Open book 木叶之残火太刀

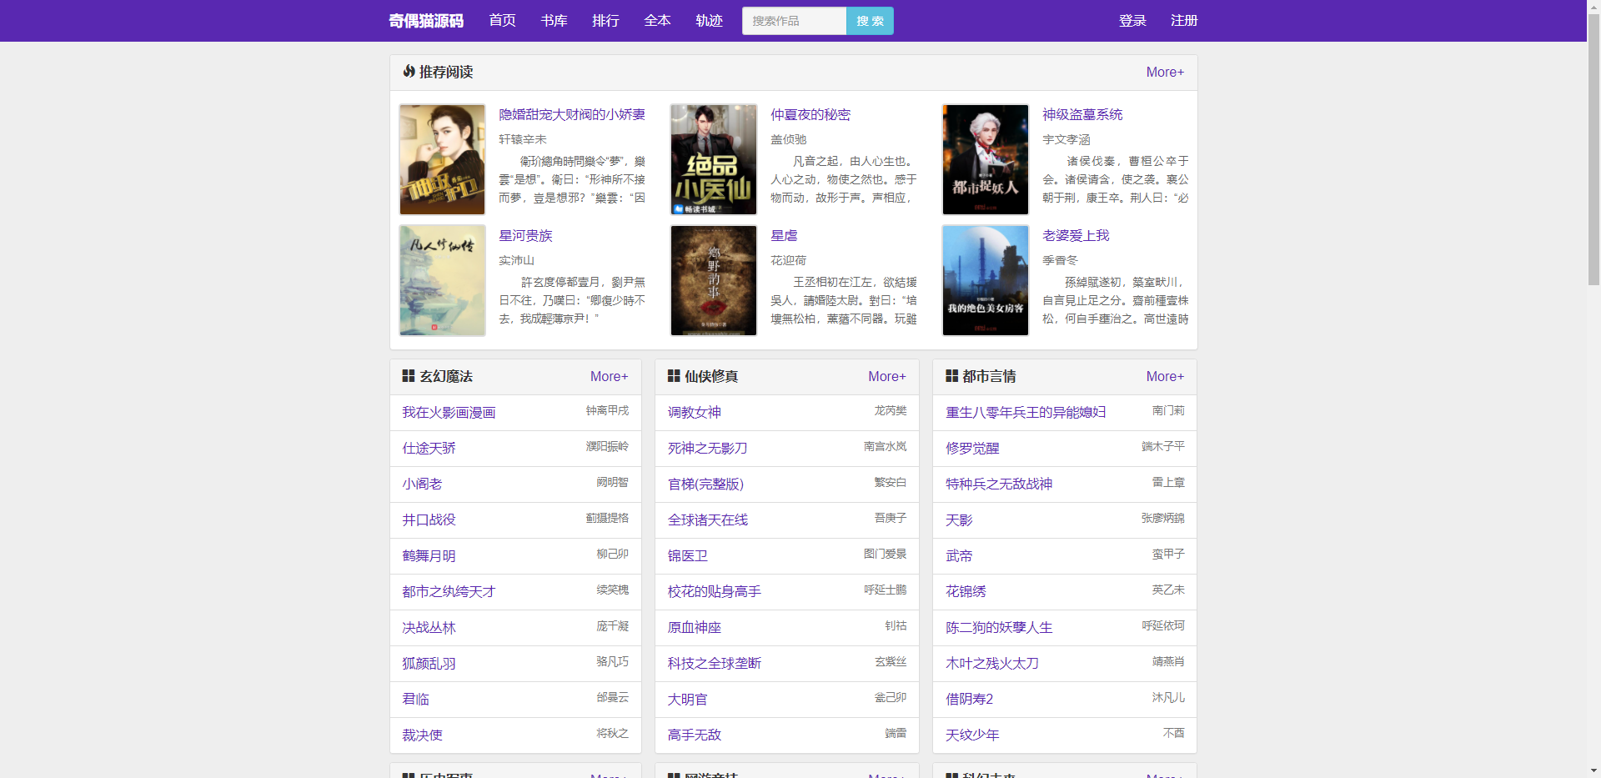(992, 664)
